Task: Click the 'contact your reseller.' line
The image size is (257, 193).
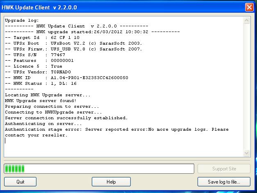Action: point(36,135)
